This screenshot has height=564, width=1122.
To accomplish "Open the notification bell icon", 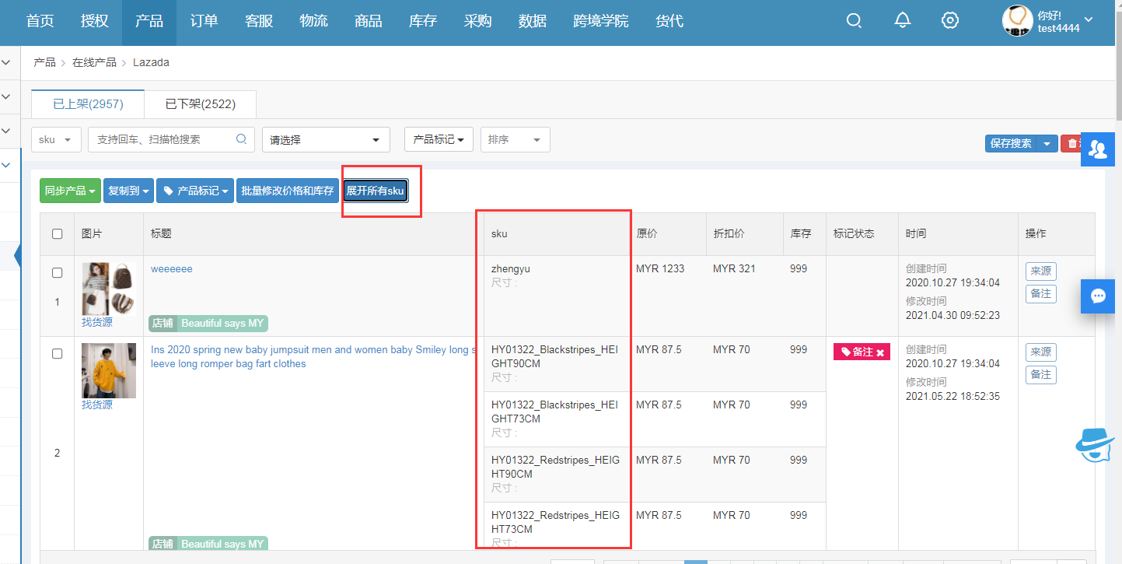I will pyautogui.click(x=902, y=21).
